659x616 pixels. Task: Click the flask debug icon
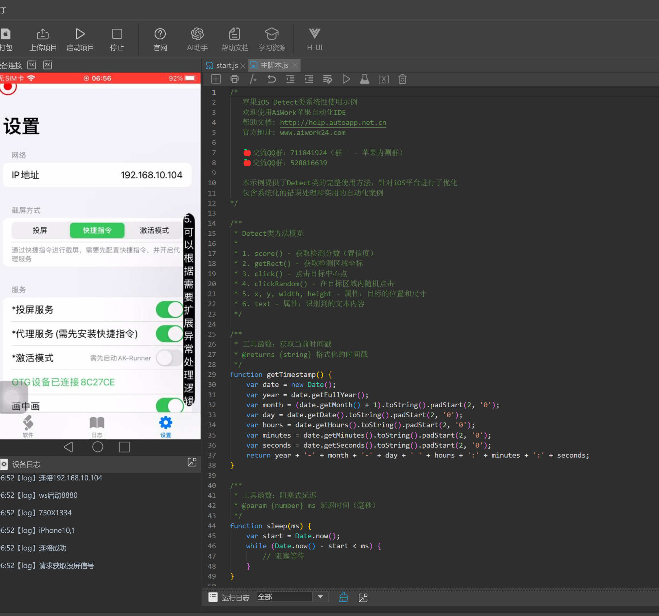364,79
